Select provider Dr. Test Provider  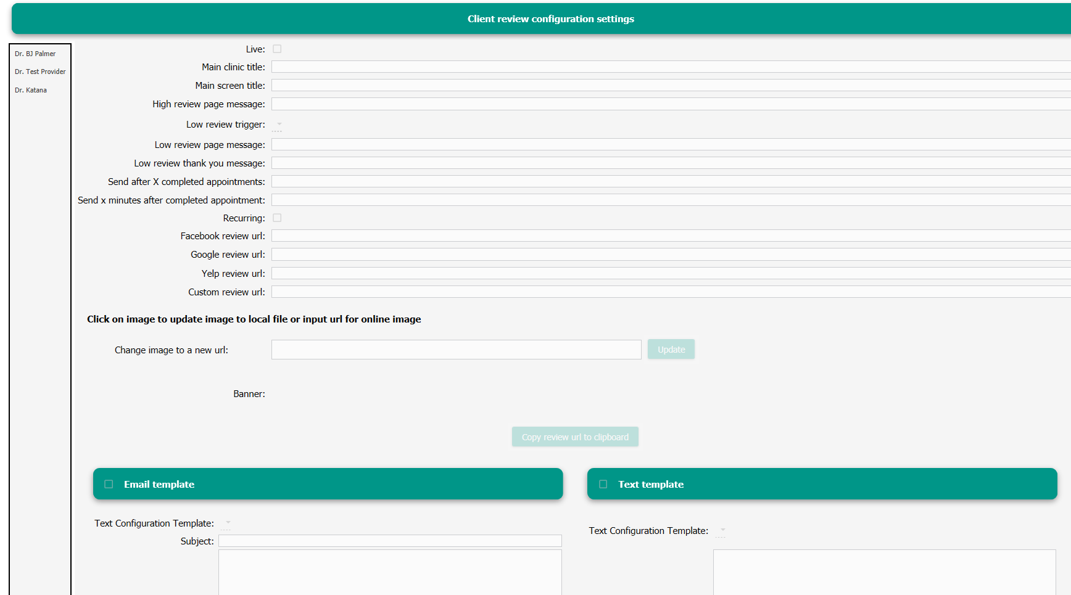(x=40, y=72)
